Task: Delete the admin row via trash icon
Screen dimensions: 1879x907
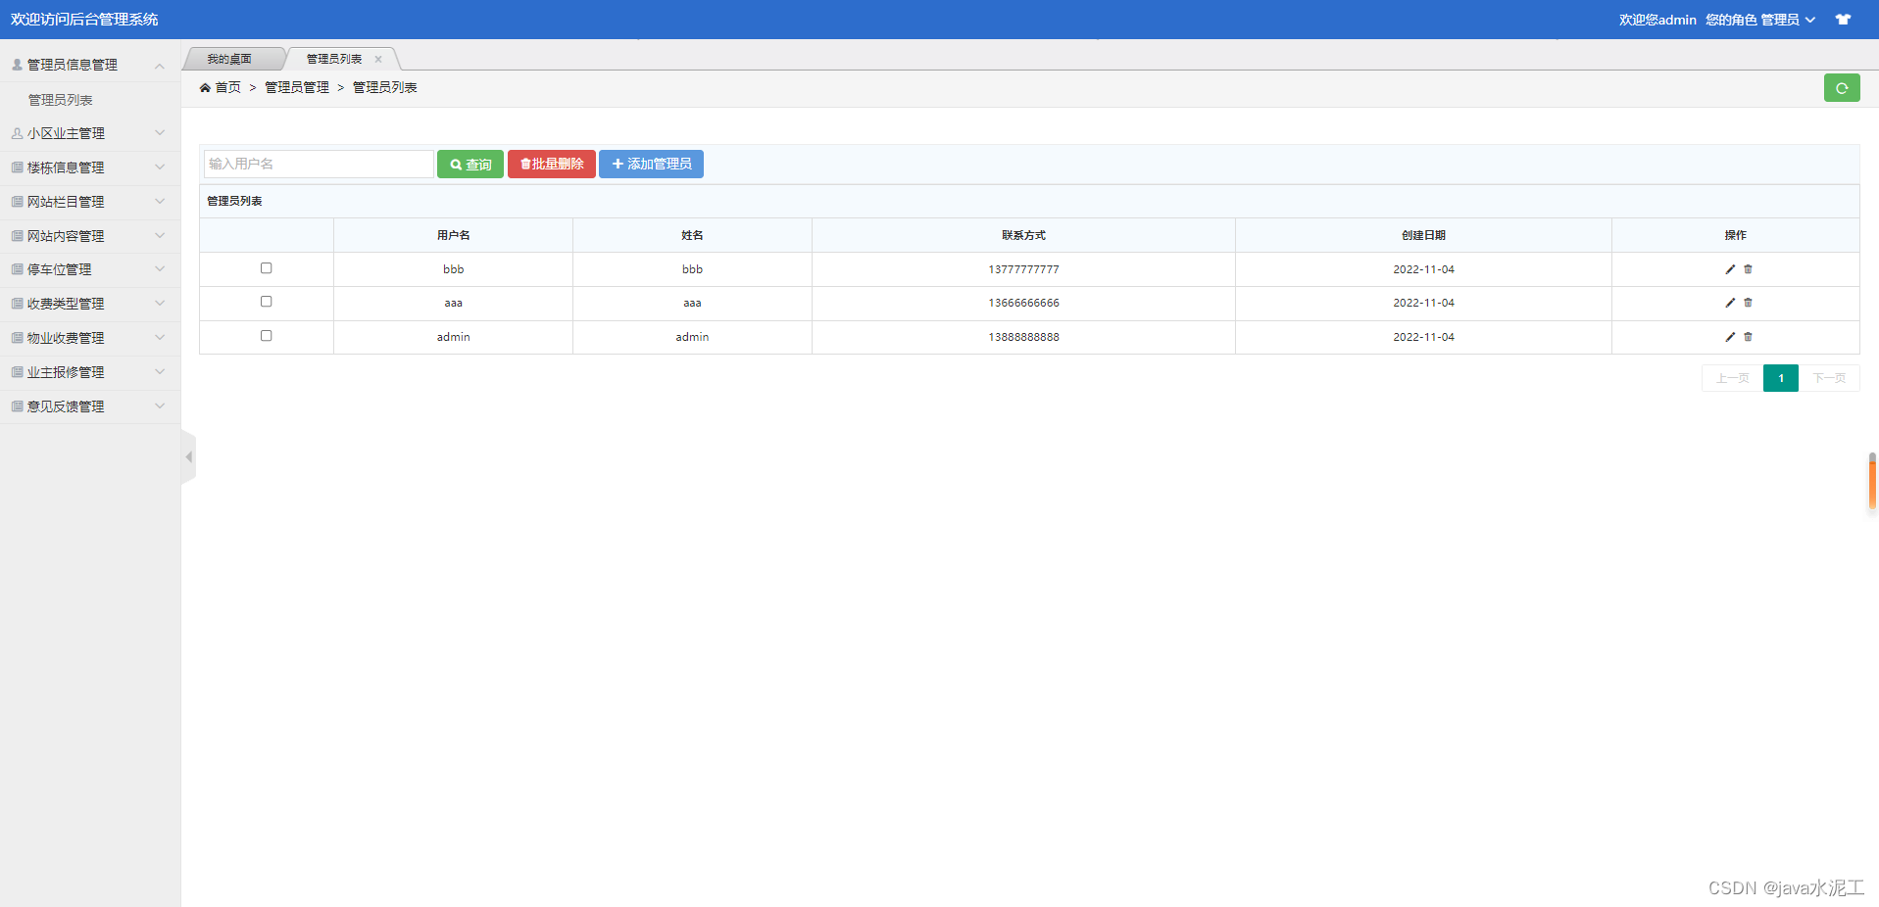Action: point(1748,337)
